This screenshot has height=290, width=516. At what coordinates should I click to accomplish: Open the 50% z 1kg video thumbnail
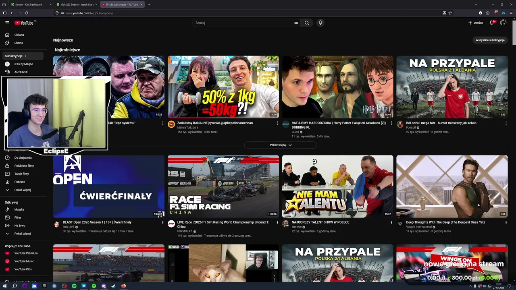tap(223, 87)
